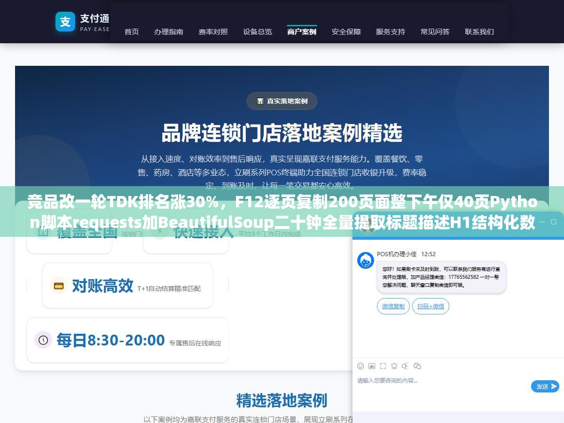Viewport: 564px width, 423px height.
Task: Click the 支付通 logo icon
Action: [65, 22]
